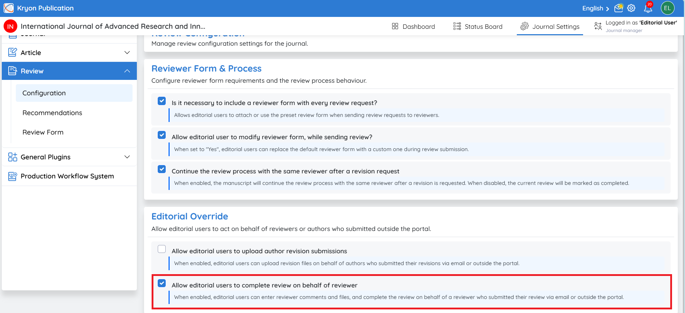Click the Reviewer Form & Process heading
The image size is (685, 313).
pos(206,68)
